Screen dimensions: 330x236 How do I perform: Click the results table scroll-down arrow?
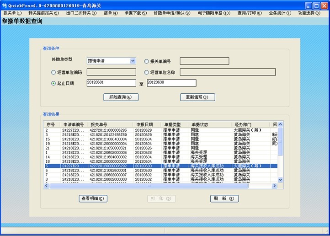(281, 180)
